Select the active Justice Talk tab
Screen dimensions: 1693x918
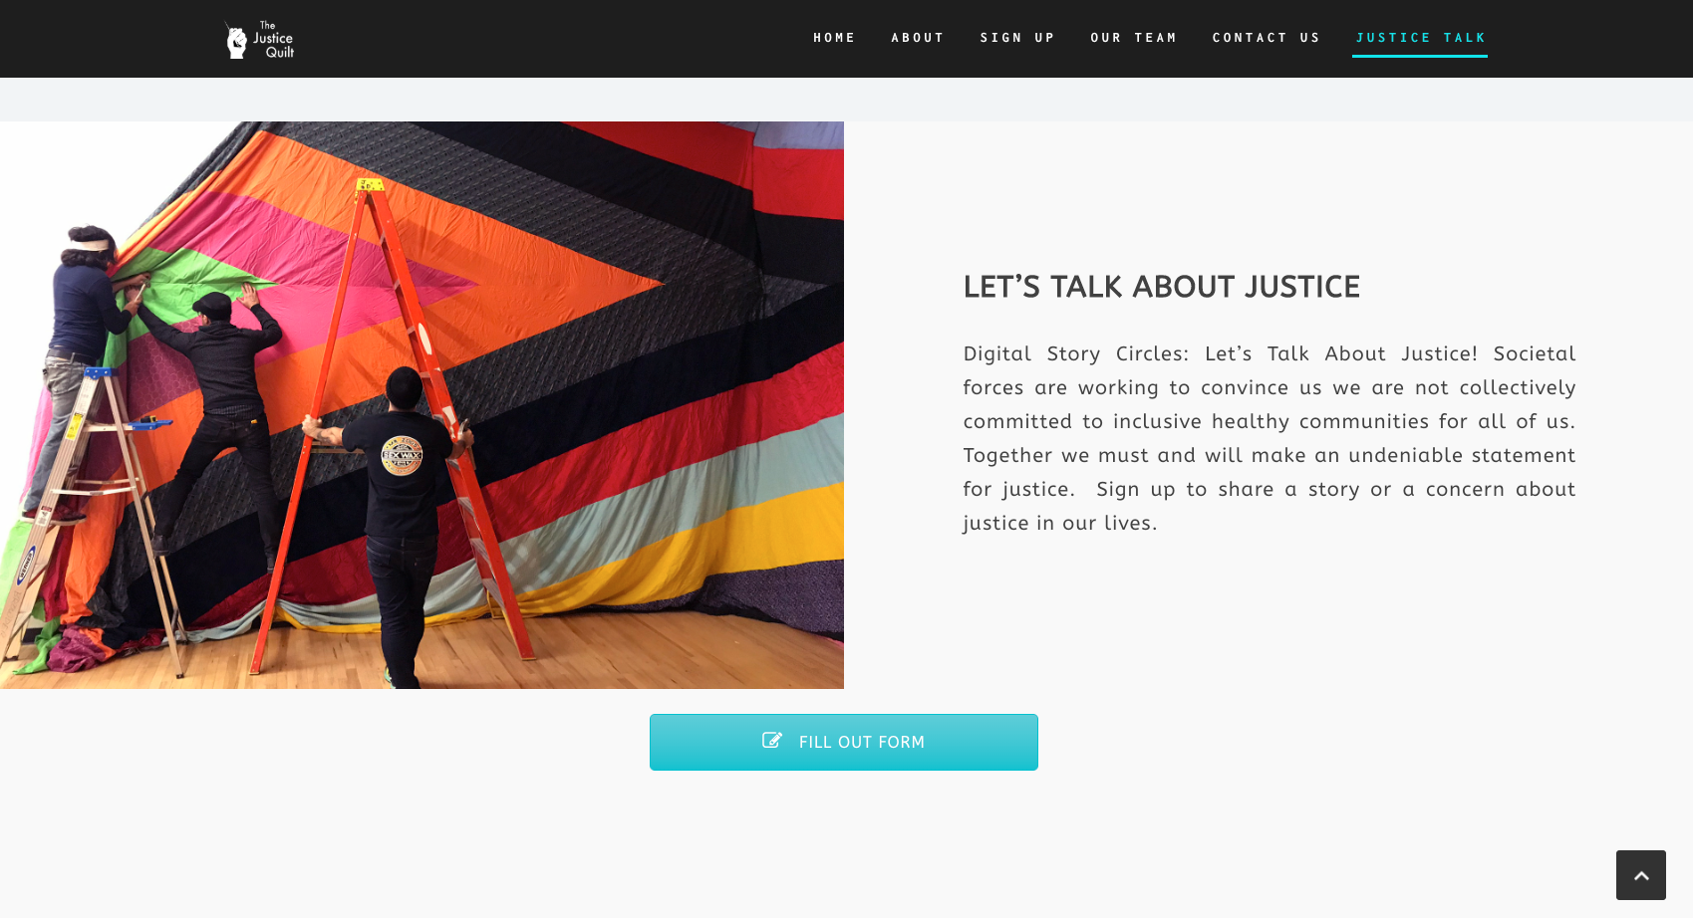pos(1421,38)
